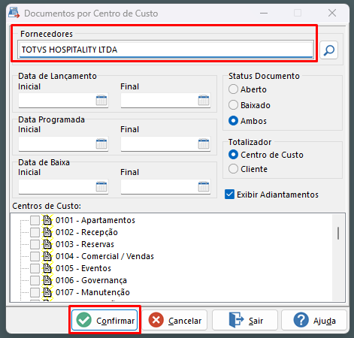Click document icon of 0102 - Recepção
Image resolution: width=354 pixels, height=338 pixels.
[x=47, y=232]
